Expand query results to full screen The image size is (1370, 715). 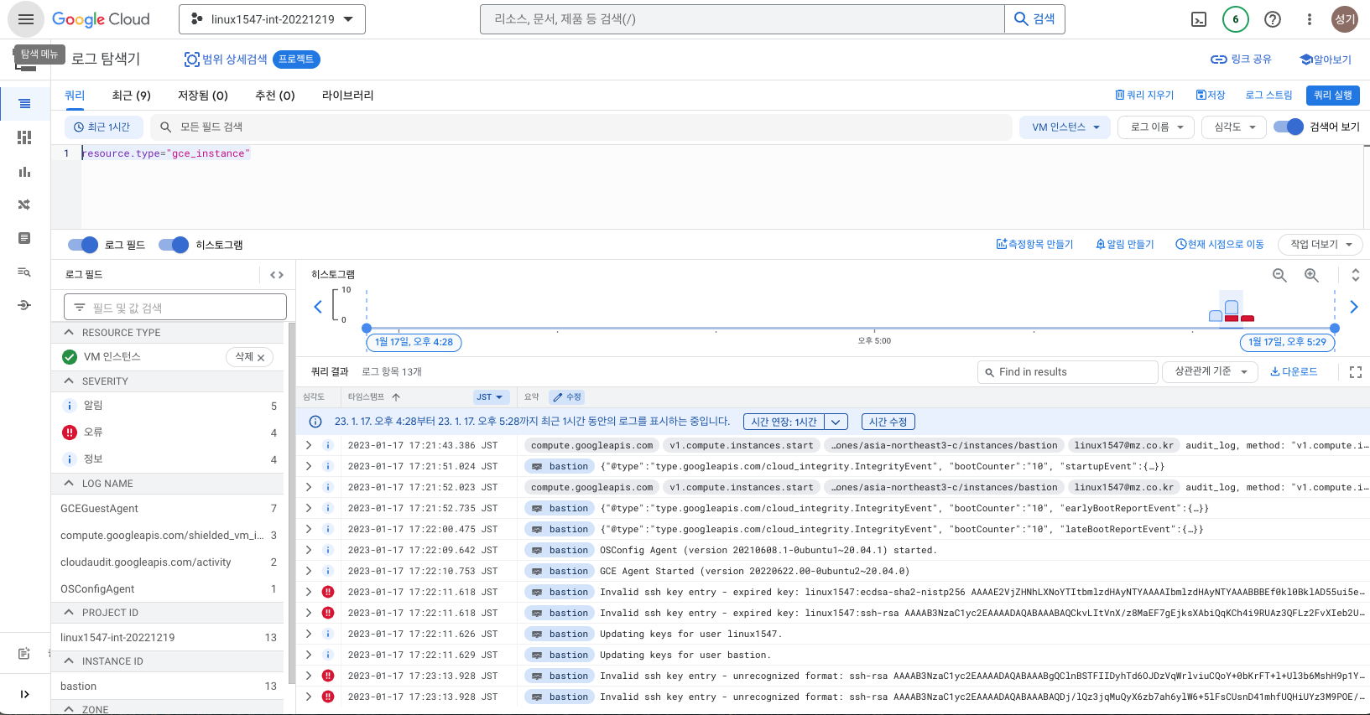[x=1356, y=372]
